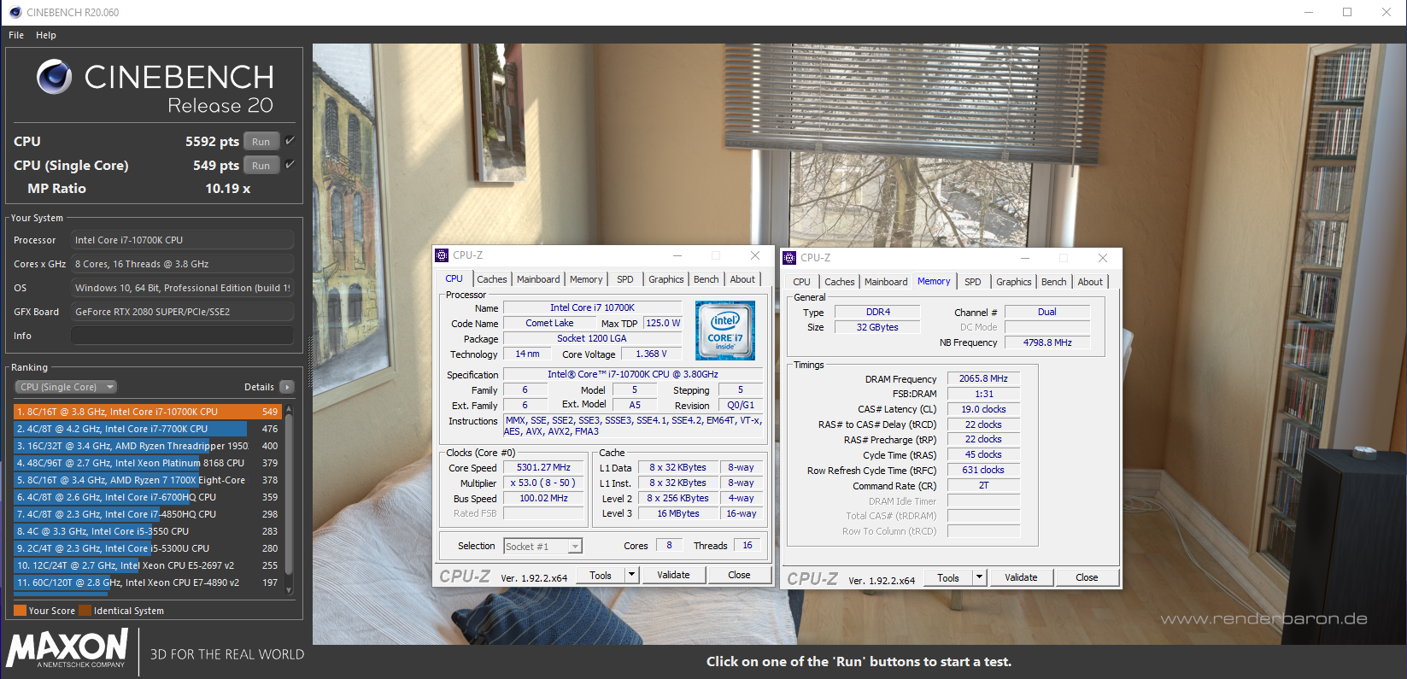
Task: Click the orange Your Score color swatch
Action: [x=20, y=611]
